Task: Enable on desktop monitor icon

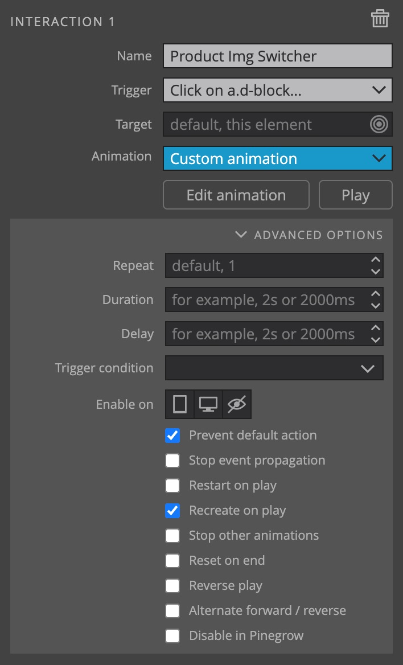Action: click(208, 404)
